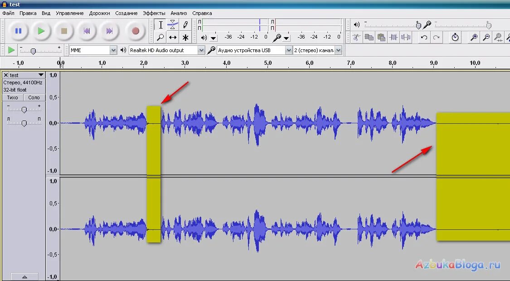Redo the last undone action
The image size is (510, 281).
point(436,38)
